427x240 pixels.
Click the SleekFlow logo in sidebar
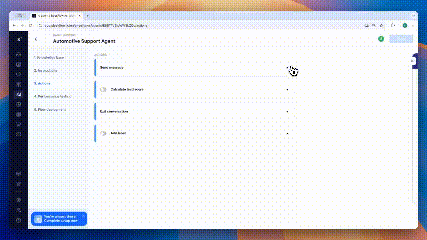click(19, 39)
